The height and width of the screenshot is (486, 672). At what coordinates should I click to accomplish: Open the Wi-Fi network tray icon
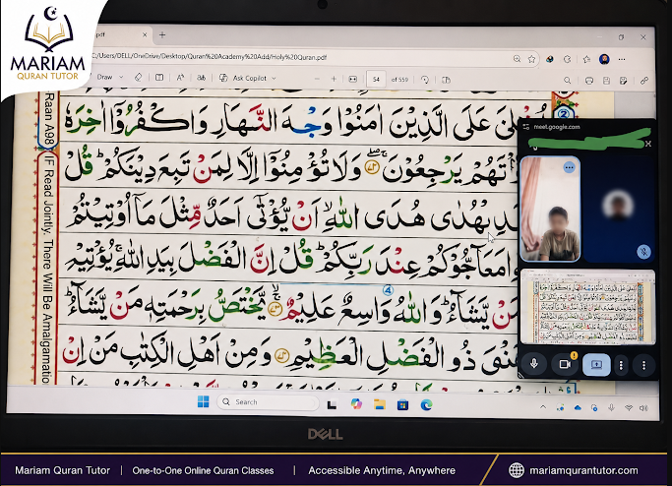pos(629,408)
